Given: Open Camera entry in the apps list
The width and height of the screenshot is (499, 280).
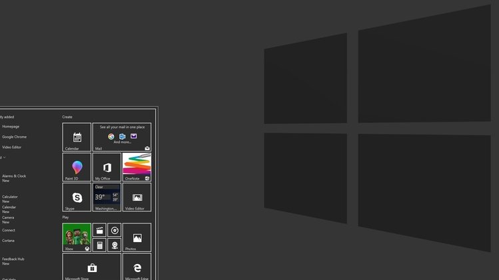Looking at the screenshot, I should point(8,220).
